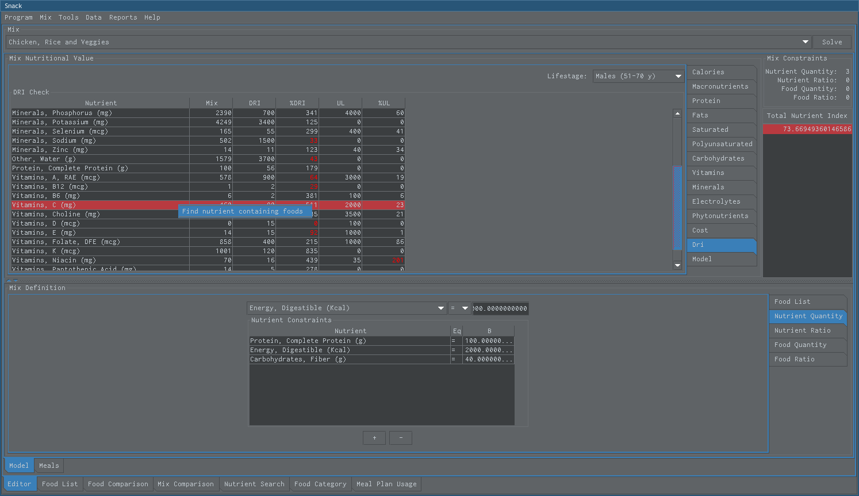859x496 pixels.
Task: Open the Mix Comparison tab
Action: coord(186,484)
